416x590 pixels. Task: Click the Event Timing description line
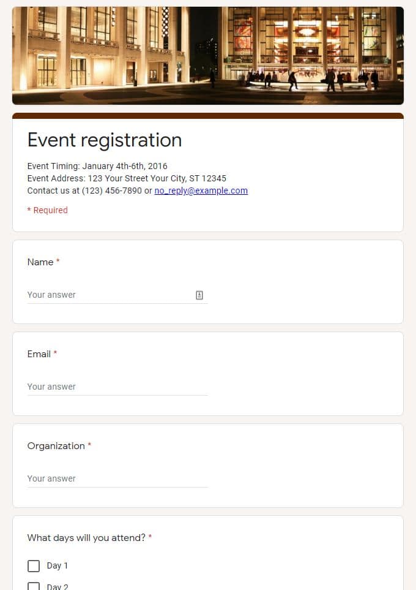(97, 166)
